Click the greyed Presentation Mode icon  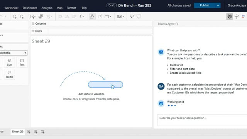(139, 16)
